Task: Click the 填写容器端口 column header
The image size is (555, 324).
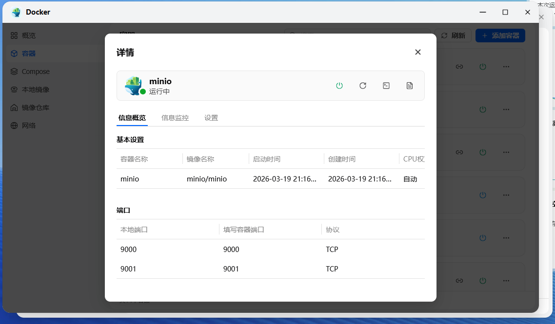Action: click(x=243, y=230)
